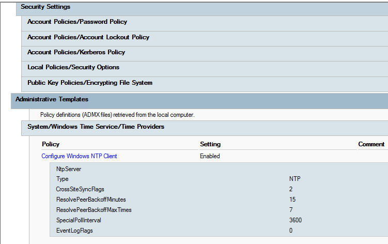Expand Public Key Policies/Encrypting File System
Viewport: 388px width, 244px height.
click(90, 83)
